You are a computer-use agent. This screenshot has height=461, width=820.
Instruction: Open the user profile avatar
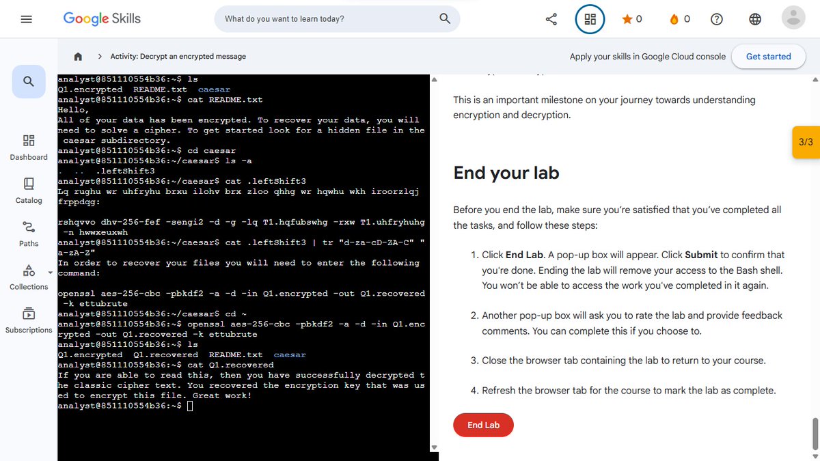(793, 18)
